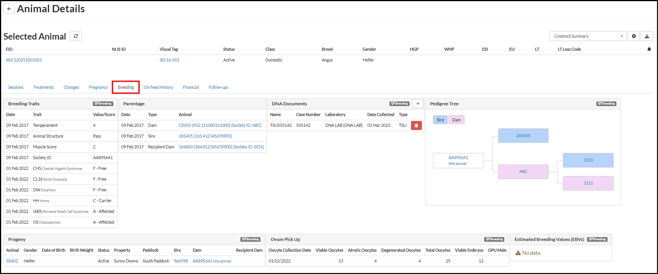Go to the Follow-ups tab
Image resolution: width=658 pixels, height=274 pixels.
(x=218, y=87)
